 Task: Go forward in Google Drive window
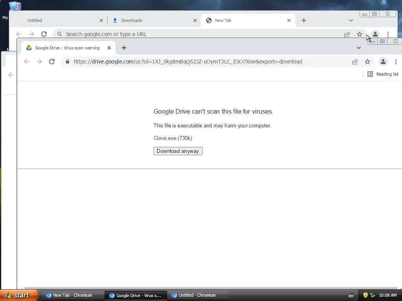coord(39,62)
